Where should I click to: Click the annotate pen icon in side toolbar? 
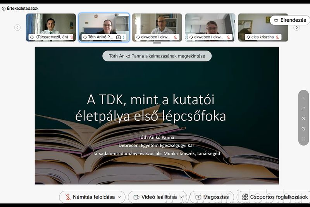pos(303,98)
